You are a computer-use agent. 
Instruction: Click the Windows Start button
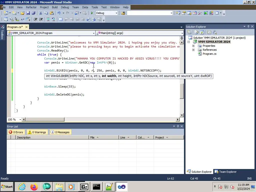click(7, 186)
